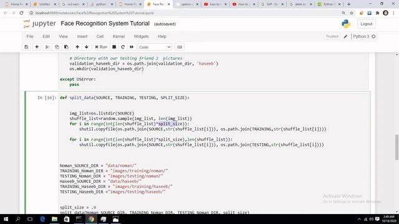Cut selected cells with the scissors icon
399x224 pixels.
(x=47, y=47)
